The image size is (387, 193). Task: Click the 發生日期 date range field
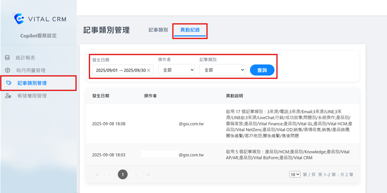point(119,70)
